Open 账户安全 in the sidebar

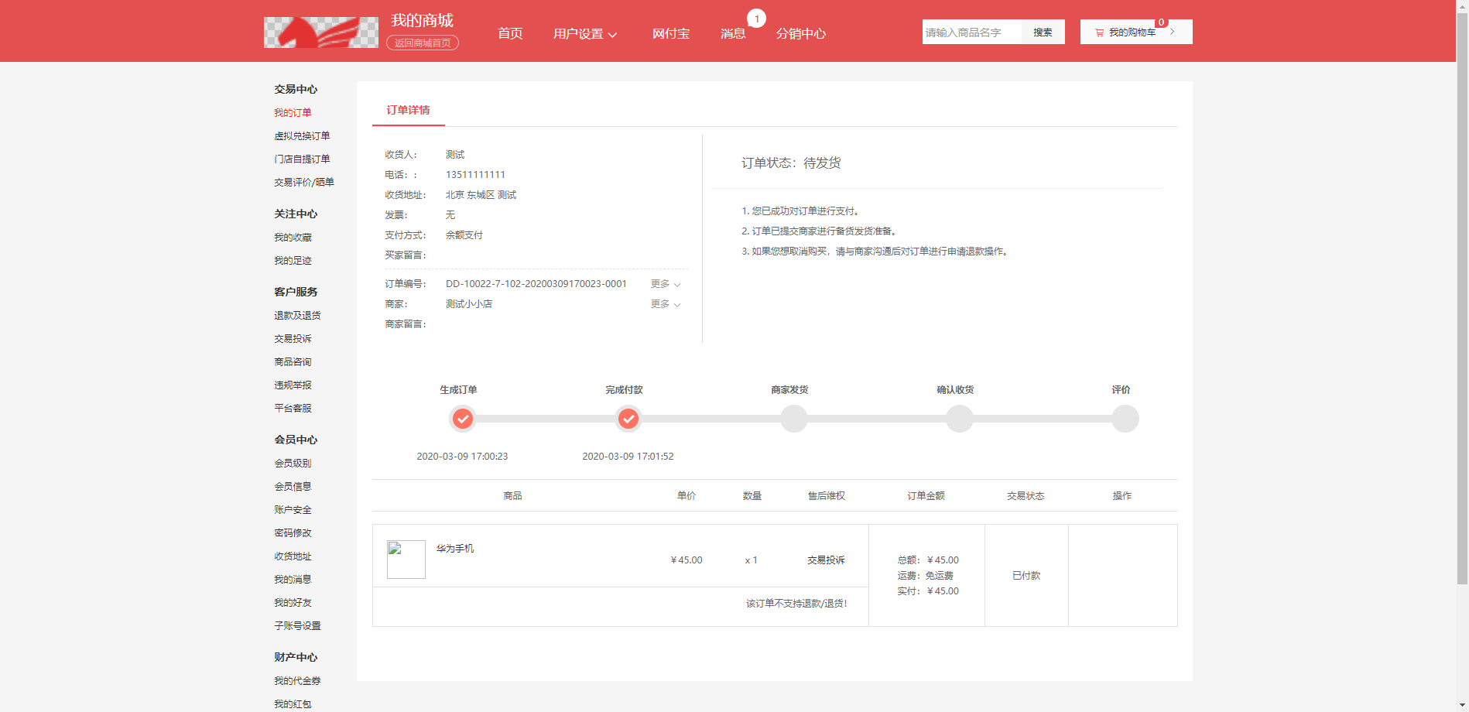(293, 510)
